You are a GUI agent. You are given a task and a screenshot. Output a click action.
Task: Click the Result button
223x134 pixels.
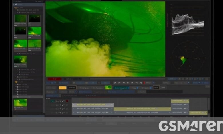pos(156,88)
